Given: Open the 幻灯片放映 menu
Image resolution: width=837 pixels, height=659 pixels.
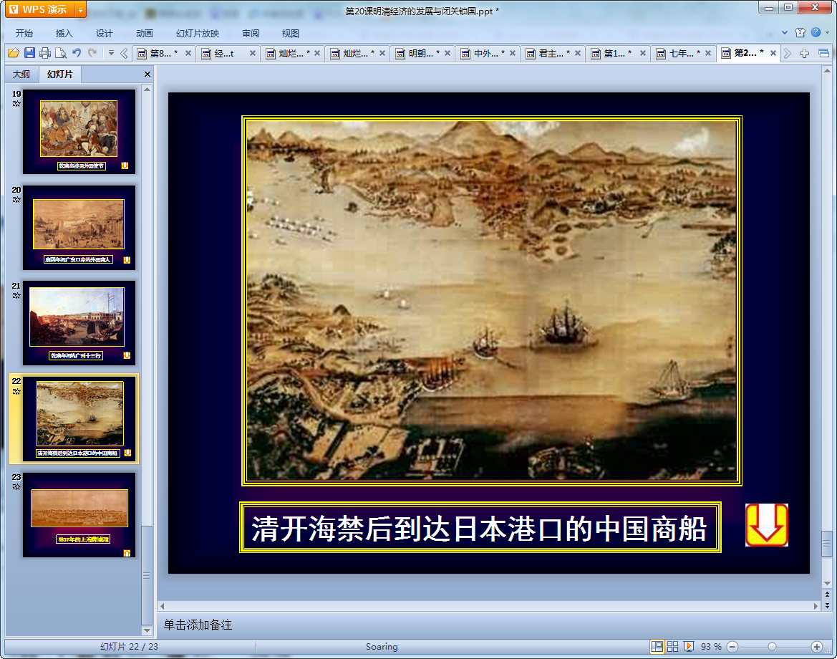Looking at the screenshot, I should 198,33.
